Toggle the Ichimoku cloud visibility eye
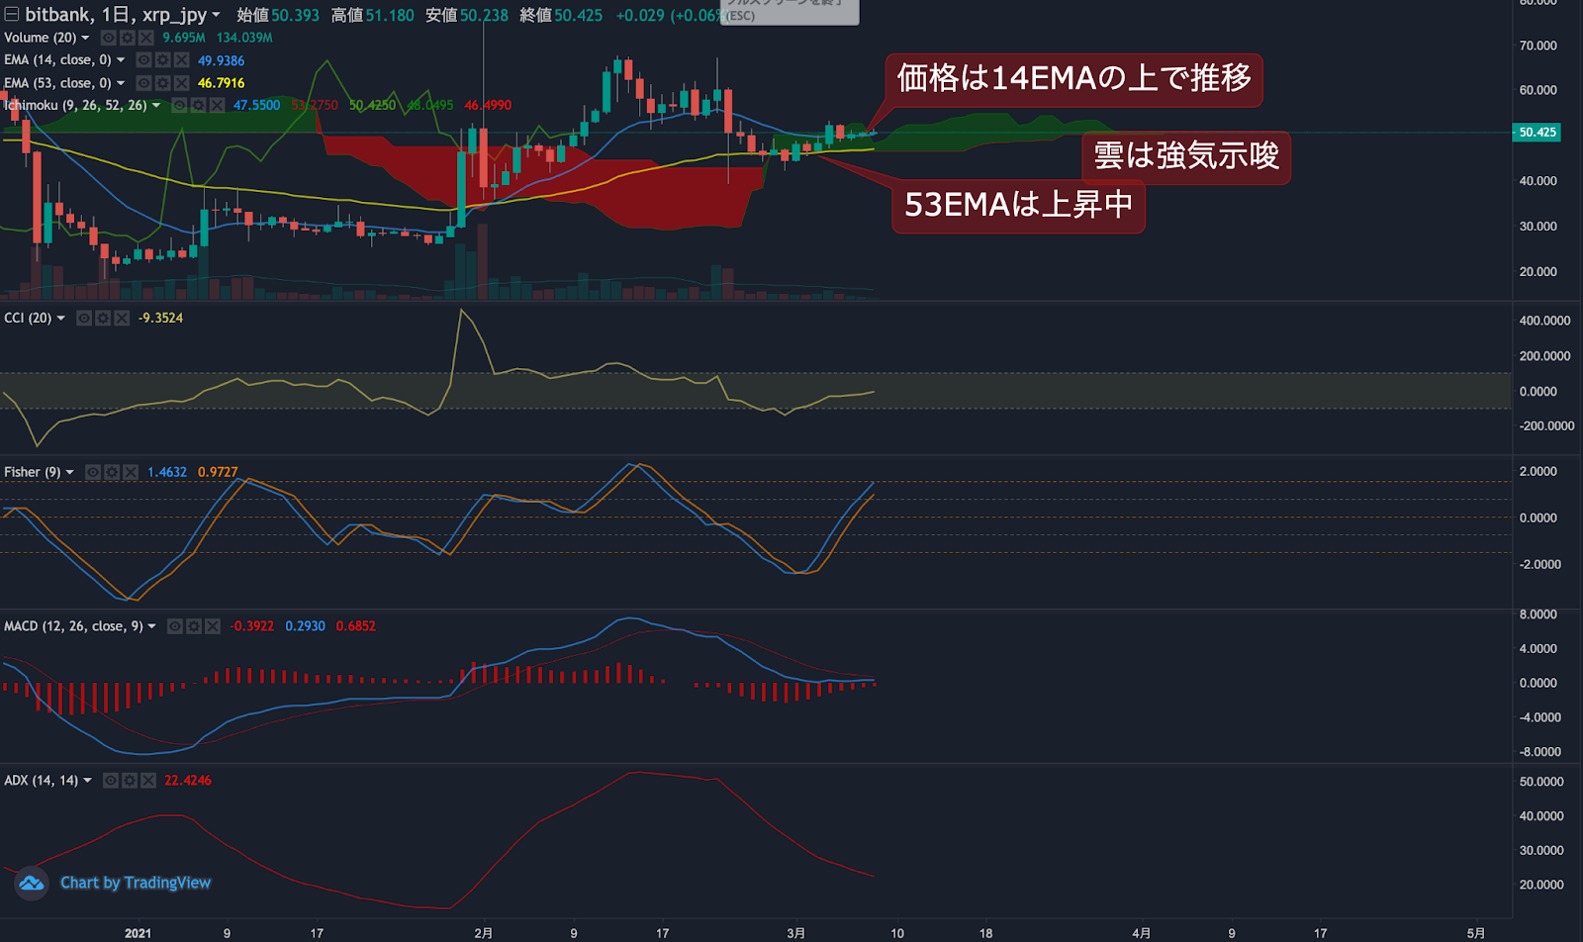The width and height of the screenshot is (1583, 942). 180,105
